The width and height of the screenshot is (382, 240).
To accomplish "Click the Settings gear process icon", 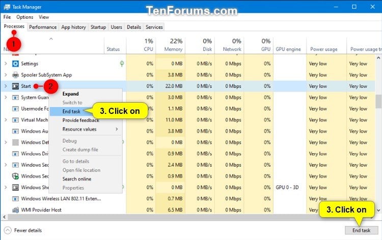I will click(x=15, y=64).
